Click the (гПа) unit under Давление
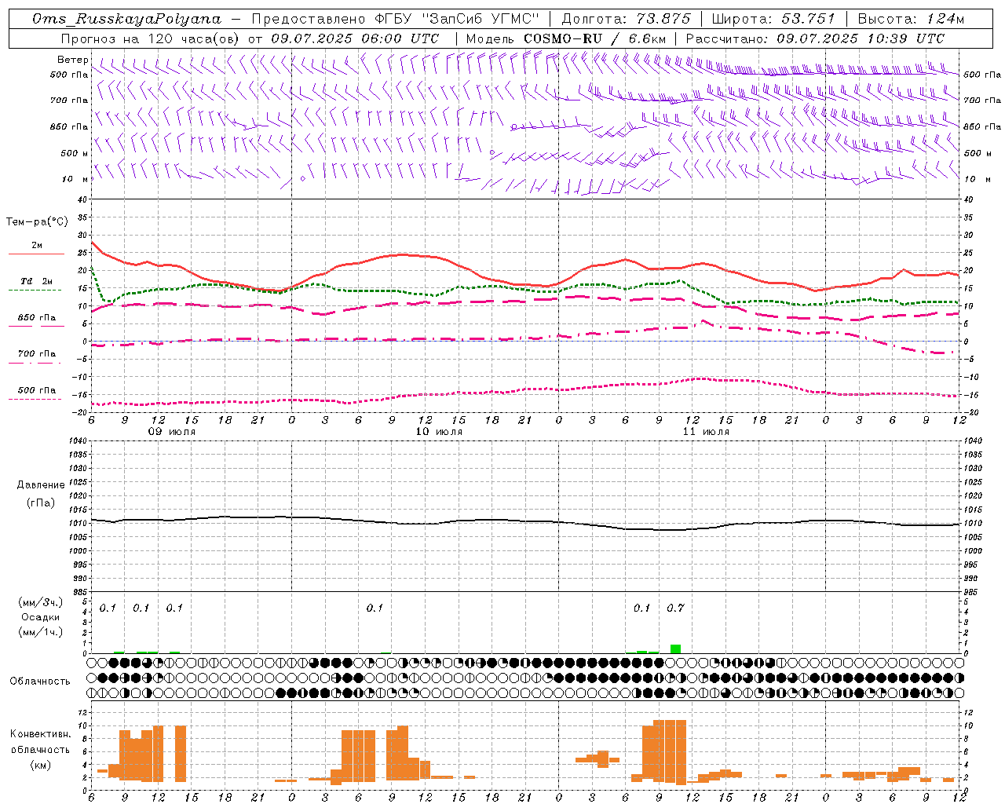 [x=41, y=502]
